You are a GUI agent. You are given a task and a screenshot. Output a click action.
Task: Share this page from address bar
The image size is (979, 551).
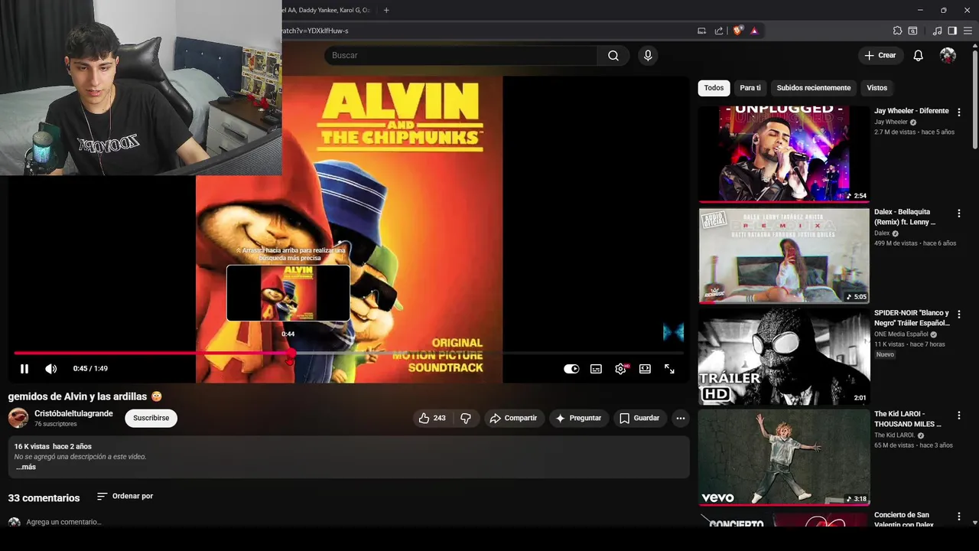[719, 31]
